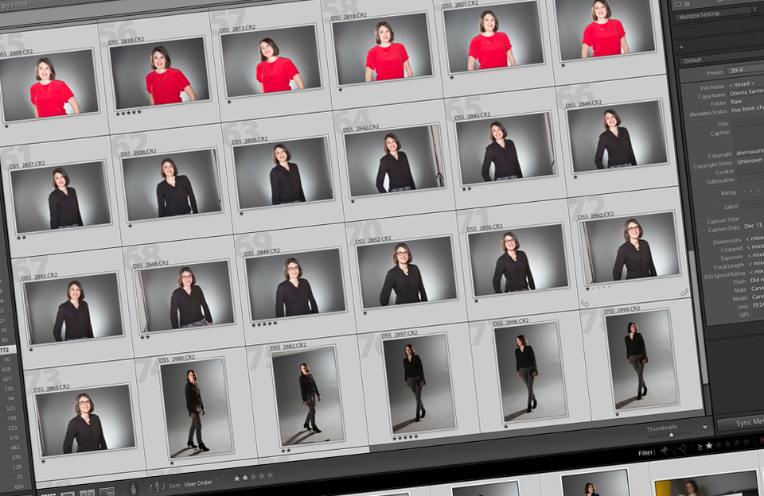Click the Rating dots in metadata panel
The width and height of the screenshot is (764, 496).
tap(750, 191)
